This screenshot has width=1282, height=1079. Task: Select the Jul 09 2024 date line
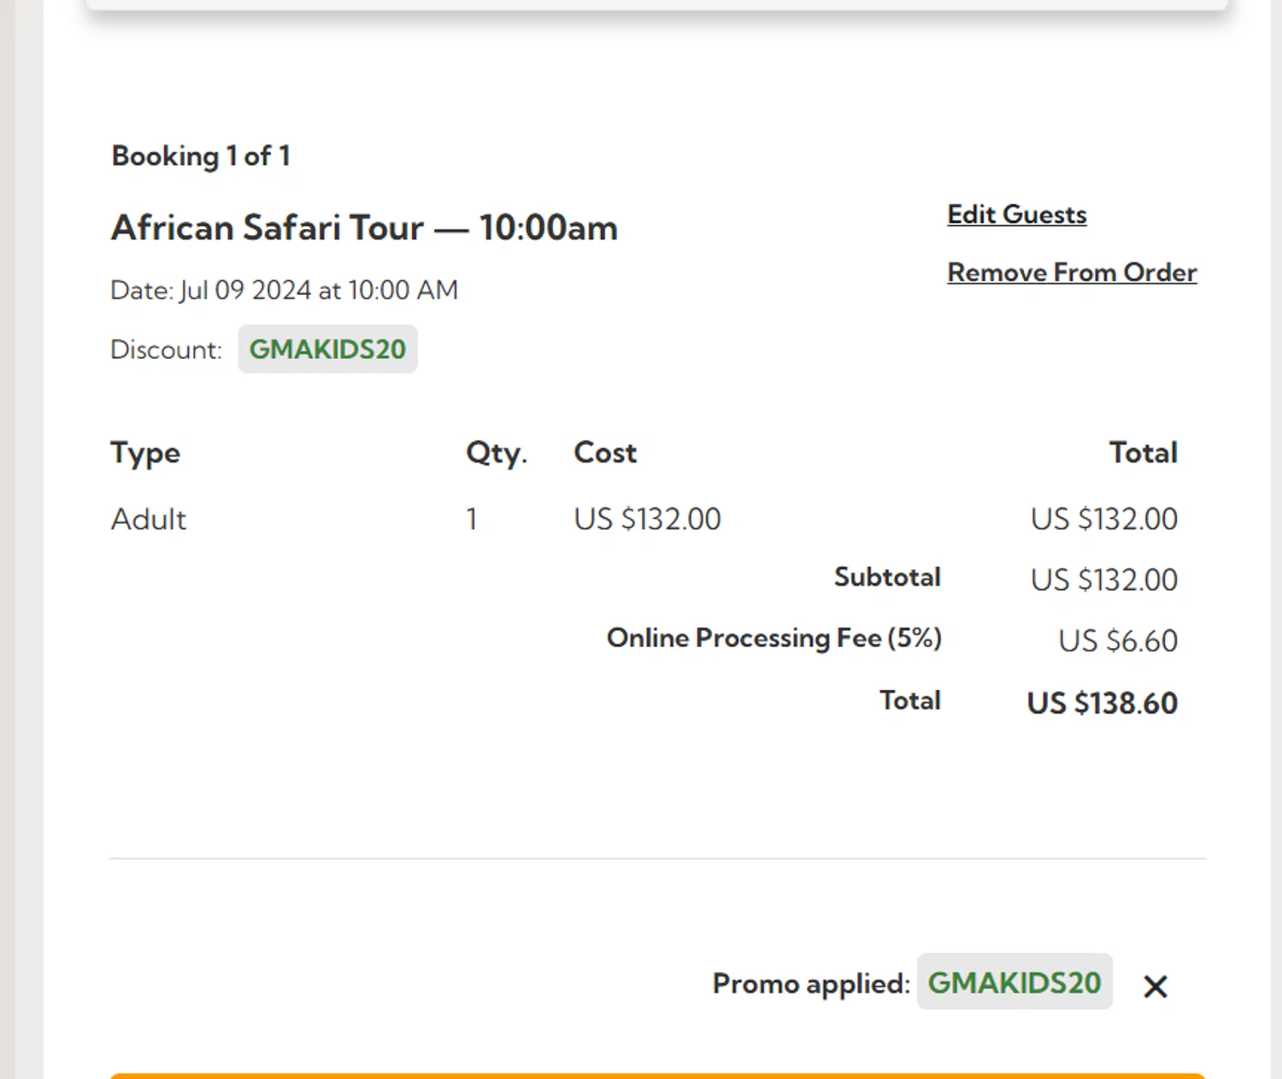[284, 291]
